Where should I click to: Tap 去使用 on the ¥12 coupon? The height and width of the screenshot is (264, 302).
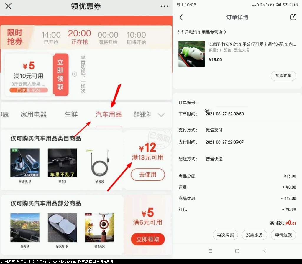(148, 175)
